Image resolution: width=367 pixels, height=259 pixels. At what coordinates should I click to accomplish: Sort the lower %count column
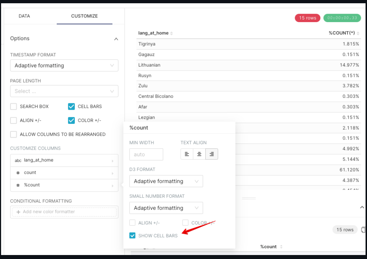pos(271,247)
